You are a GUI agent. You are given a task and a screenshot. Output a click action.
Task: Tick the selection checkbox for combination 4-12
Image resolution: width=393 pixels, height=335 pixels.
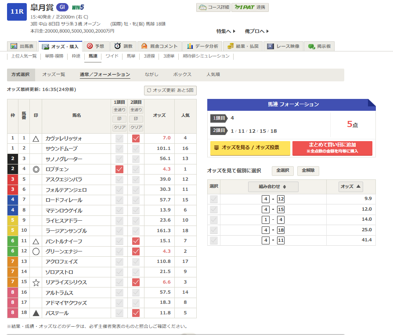pyautogui.click(x=214, y=199)
